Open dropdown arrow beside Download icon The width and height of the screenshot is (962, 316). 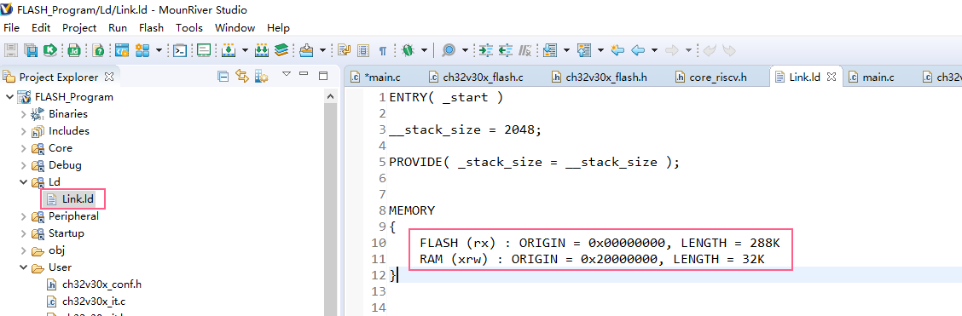245,50
